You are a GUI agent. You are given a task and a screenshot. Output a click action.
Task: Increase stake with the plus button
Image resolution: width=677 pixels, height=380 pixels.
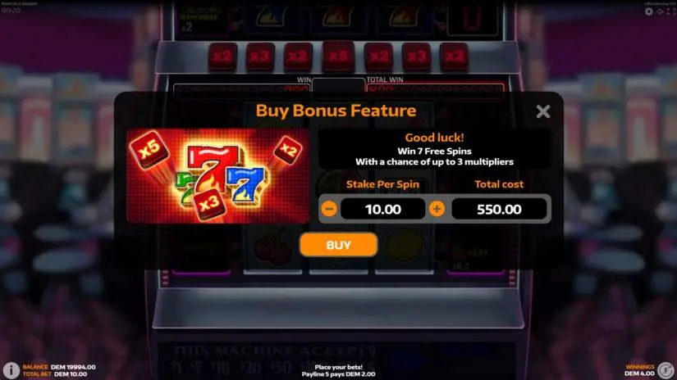tap(437, 209)
